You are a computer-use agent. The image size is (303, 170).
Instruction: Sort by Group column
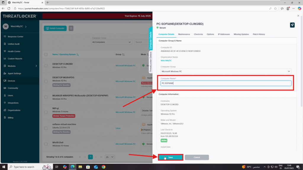[x=120, y=55]
